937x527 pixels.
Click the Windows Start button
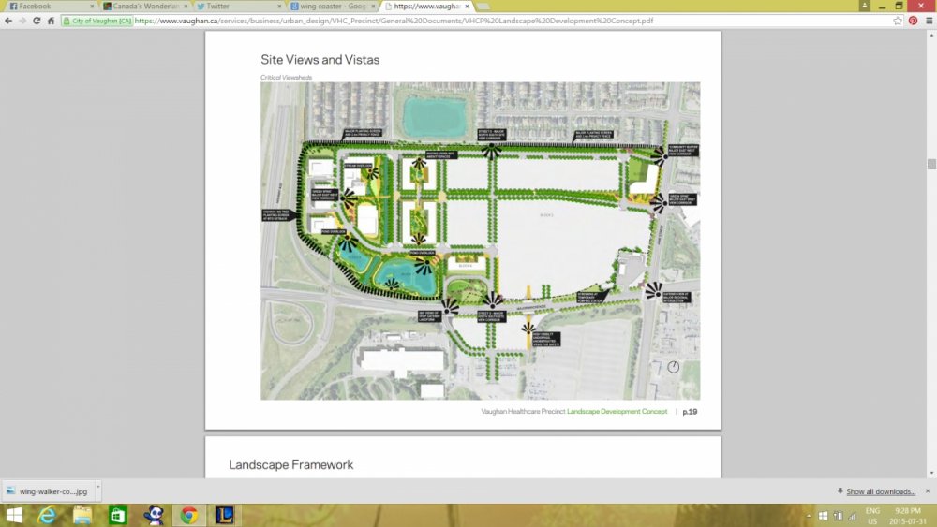(x=13, y=515)
